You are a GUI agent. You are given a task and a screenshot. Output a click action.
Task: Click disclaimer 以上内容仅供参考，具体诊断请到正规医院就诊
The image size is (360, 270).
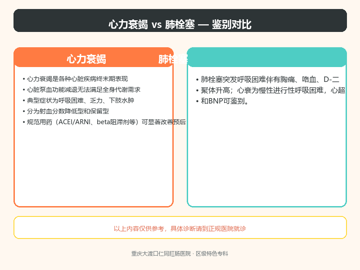tap(180, 229)
